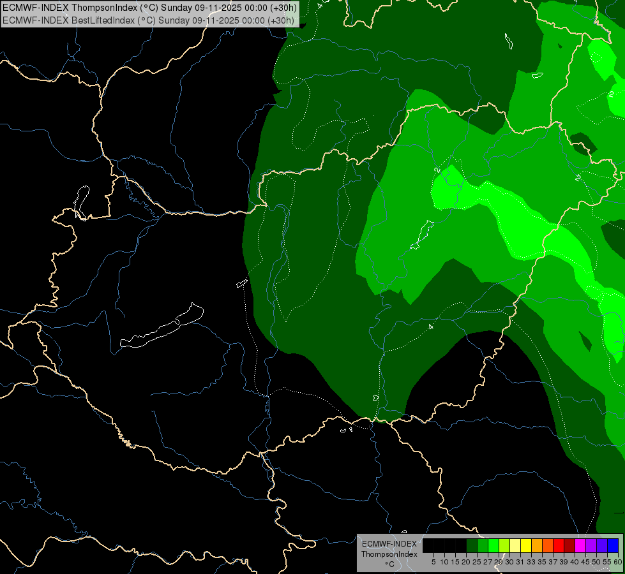Click legend tick value 37

[553, 562]
